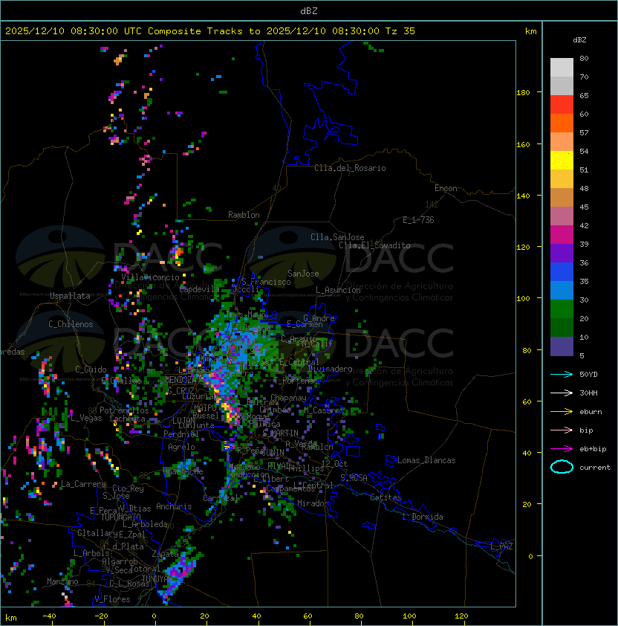Screen dimensions: 618x626
Task: Click the 'S_Francisco' map label
Action: point(266,282)
